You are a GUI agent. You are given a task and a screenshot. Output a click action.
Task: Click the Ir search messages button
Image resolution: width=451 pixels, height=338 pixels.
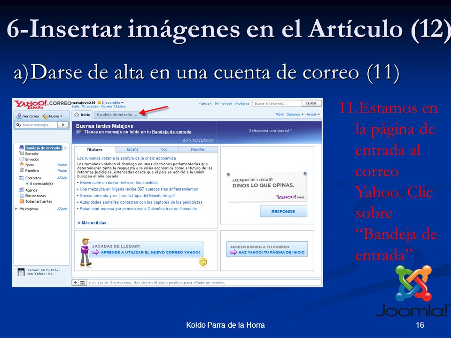[x=62, y=125]
